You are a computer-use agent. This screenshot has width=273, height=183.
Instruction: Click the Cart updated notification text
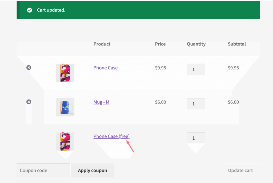51,10
